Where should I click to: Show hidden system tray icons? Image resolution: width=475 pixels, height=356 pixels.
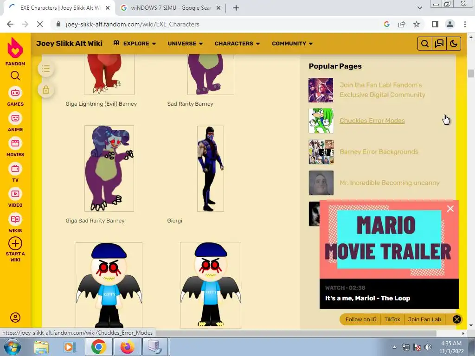(x=394, y=347)
